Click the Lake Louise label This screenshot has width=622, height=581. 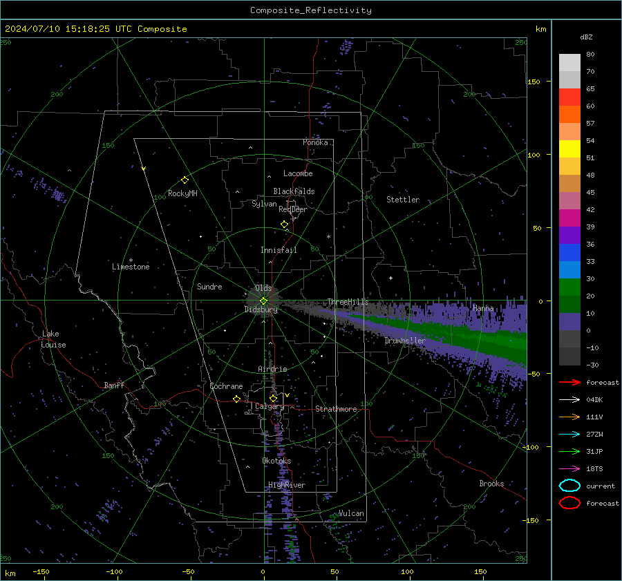point(53,339)
